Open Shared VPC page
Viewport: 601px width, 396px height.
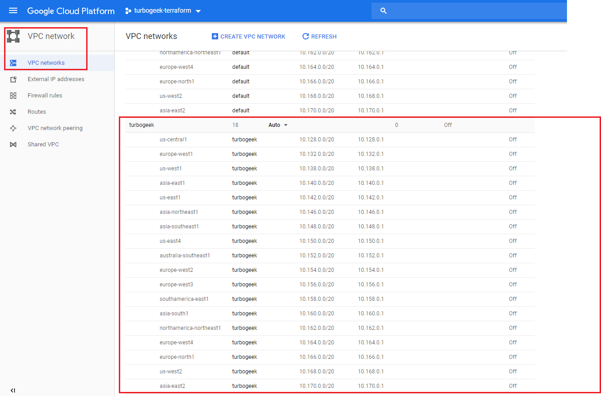point(43,145)
